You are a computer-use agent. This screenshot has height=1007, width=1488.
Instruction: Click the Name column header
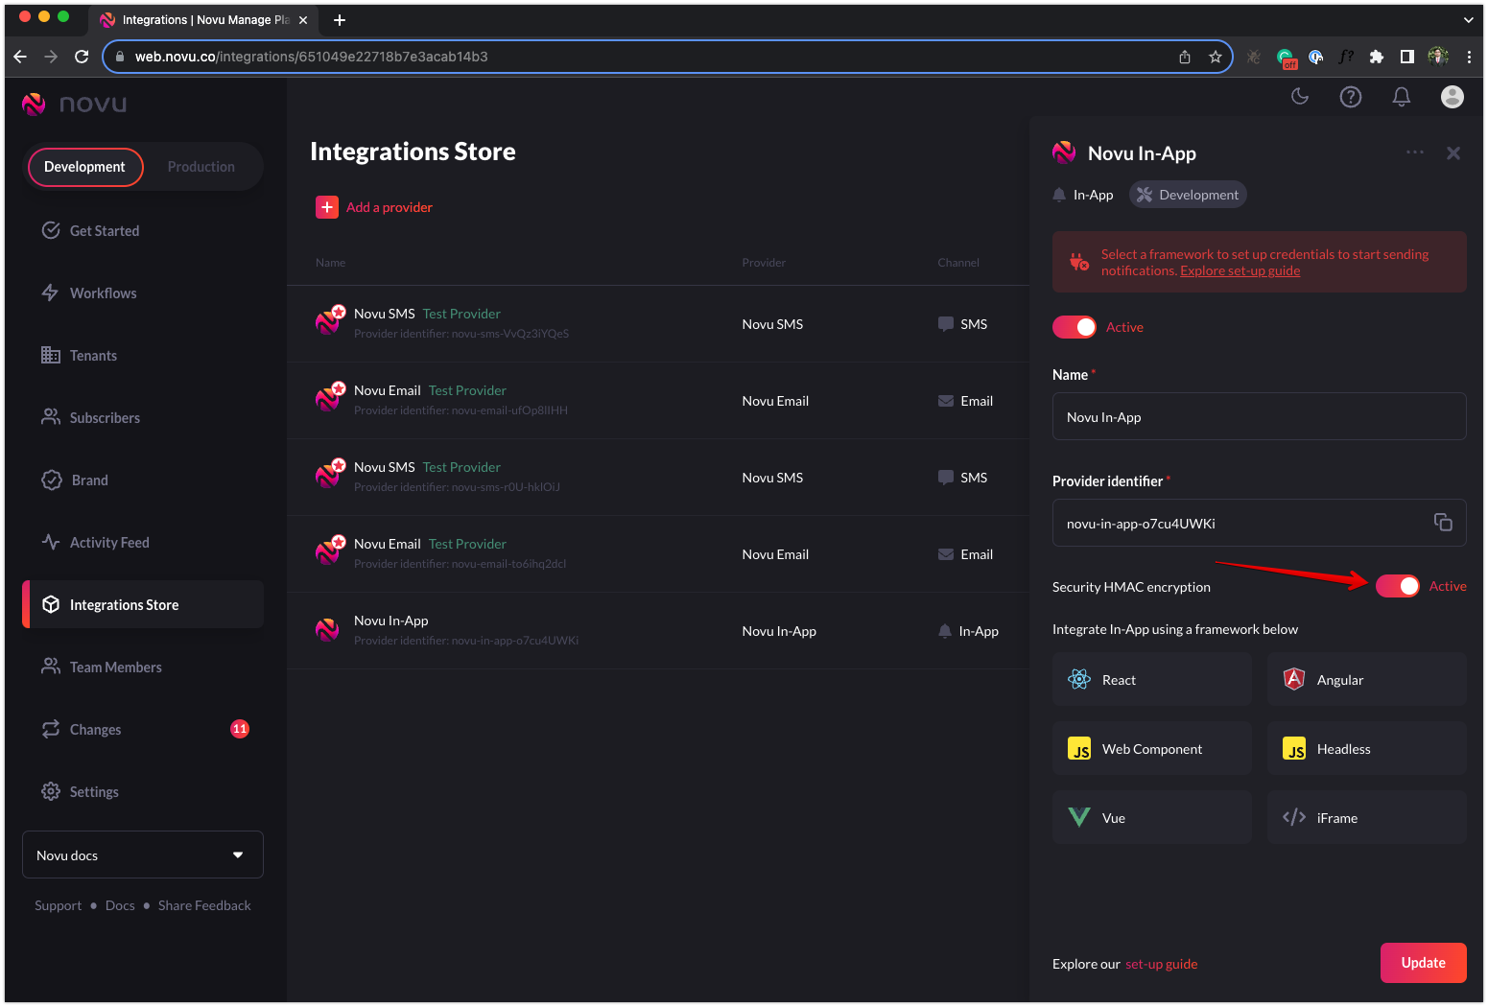point(331,263)
